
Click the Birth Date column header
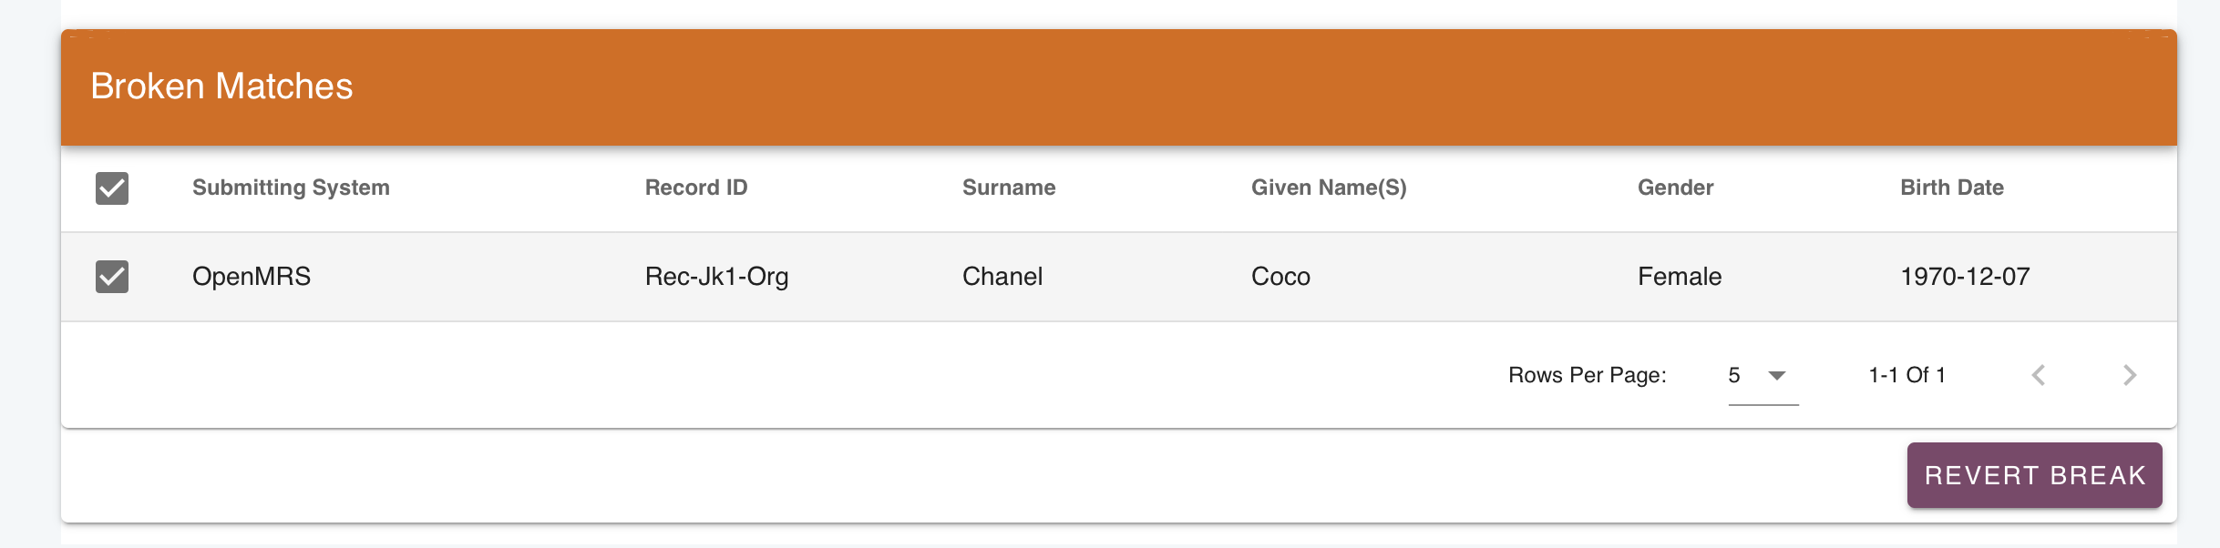coord(1952,188)
